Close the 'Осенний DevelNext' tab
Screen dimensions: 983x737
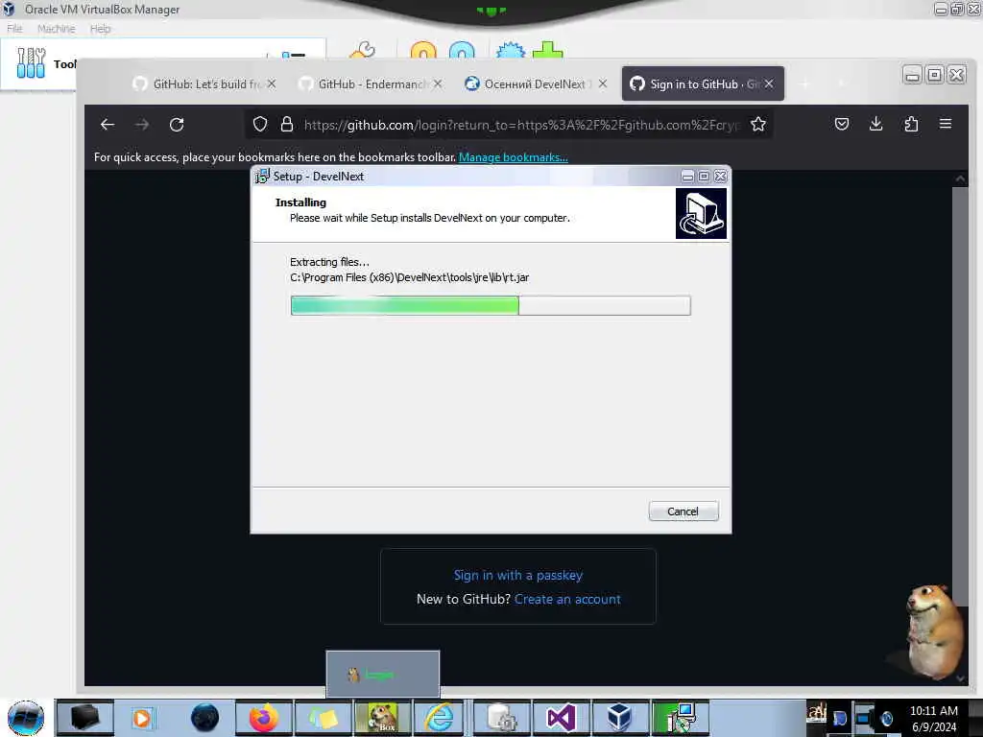pyautogui.click(x=603, y=84)
